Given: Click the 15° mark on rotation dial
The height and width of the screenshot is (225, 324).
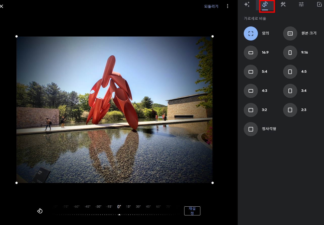Looking at the screenshot, I should coord(128,207).
